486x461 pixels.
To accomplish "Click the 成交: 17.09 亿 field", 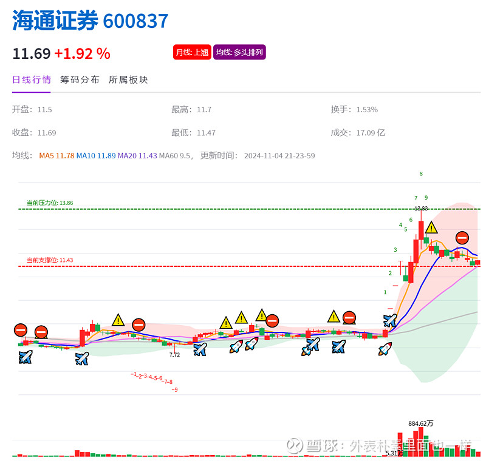I will pos(358,133).
